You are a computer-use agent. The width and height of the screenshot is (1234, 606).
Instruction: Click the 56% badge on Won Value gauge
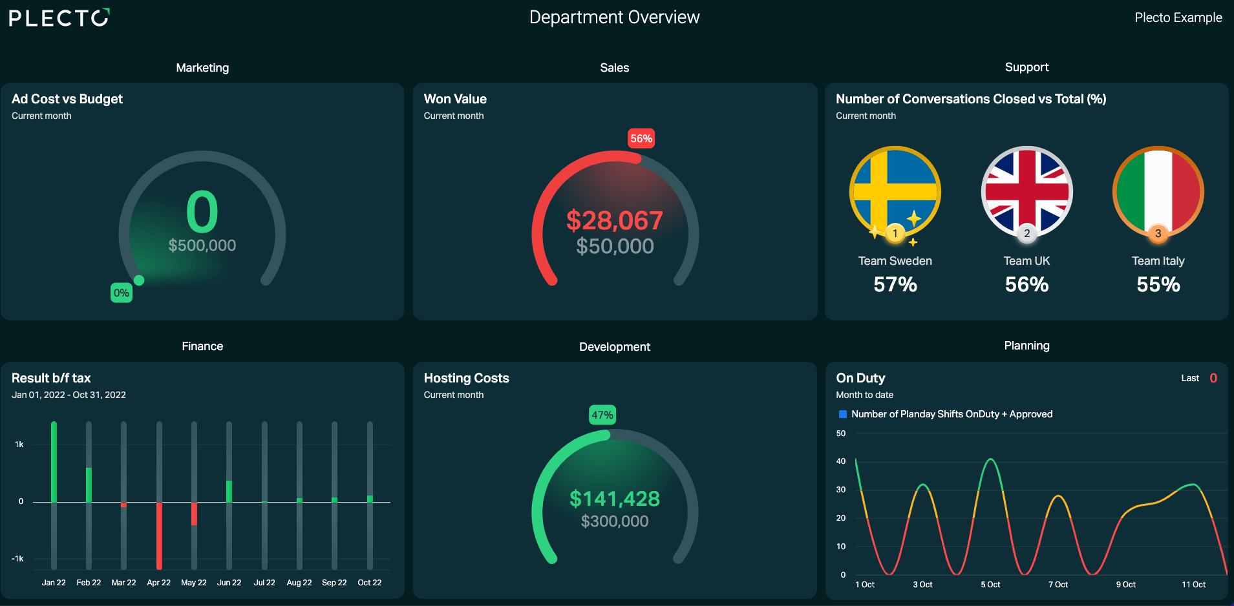click(x=641, y=138)
